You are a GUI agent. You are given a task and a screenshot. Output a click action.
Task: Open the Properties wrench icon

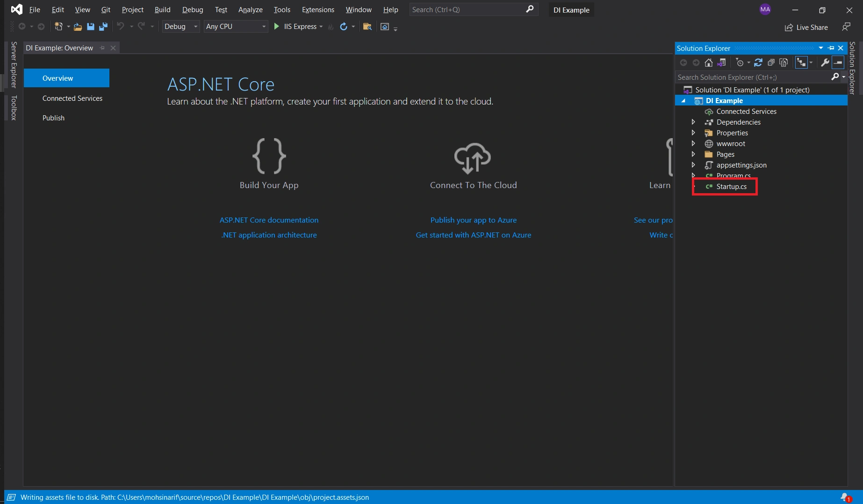[825, 63]
